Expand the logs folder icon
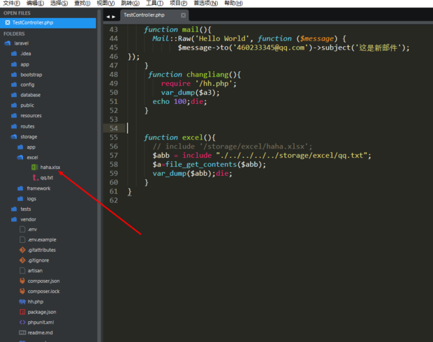 [x=20, y=199]
